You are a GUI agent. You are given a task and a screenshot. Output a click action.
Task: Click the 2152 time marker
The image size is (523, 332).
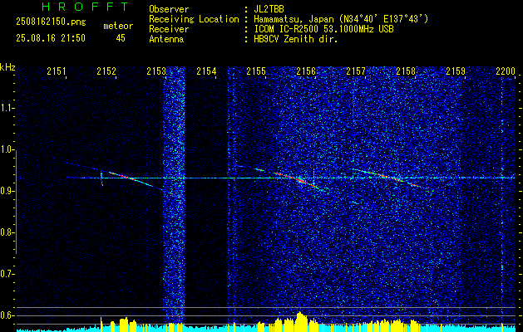106,71
